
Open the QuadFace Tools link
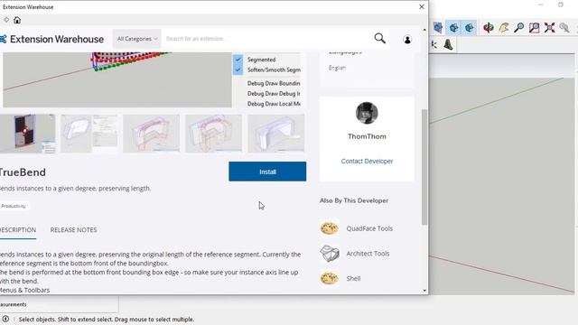[369, 228]
